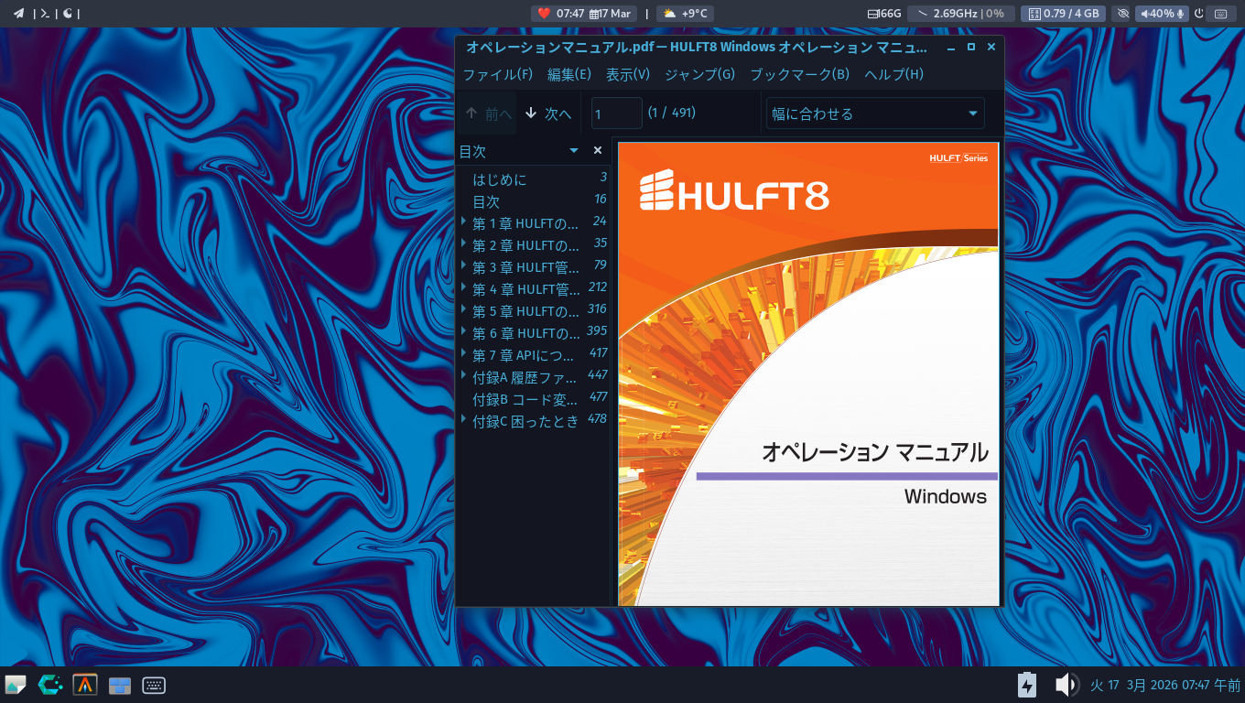The image size is (1245, 703).
Task: Expand the 第 1 章 outline entry
Action: (x=464, y=222)
